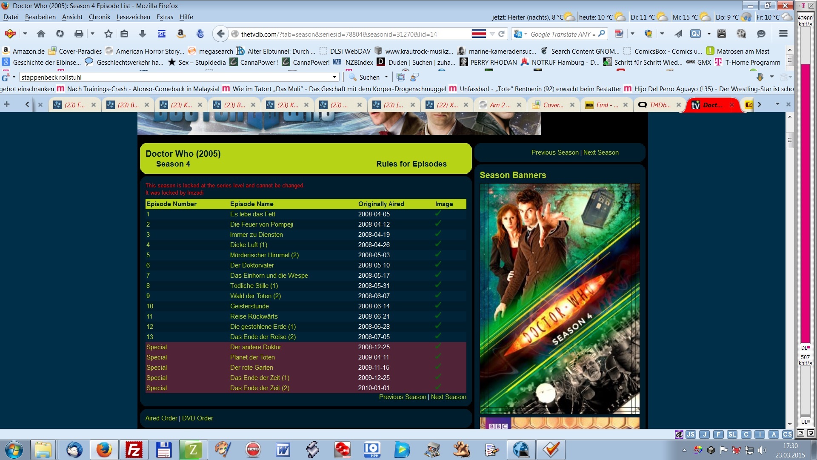Switch to the TMDb tab
Image resolution: width=817 pixels, height=460 pixels.
click(659, 105)
